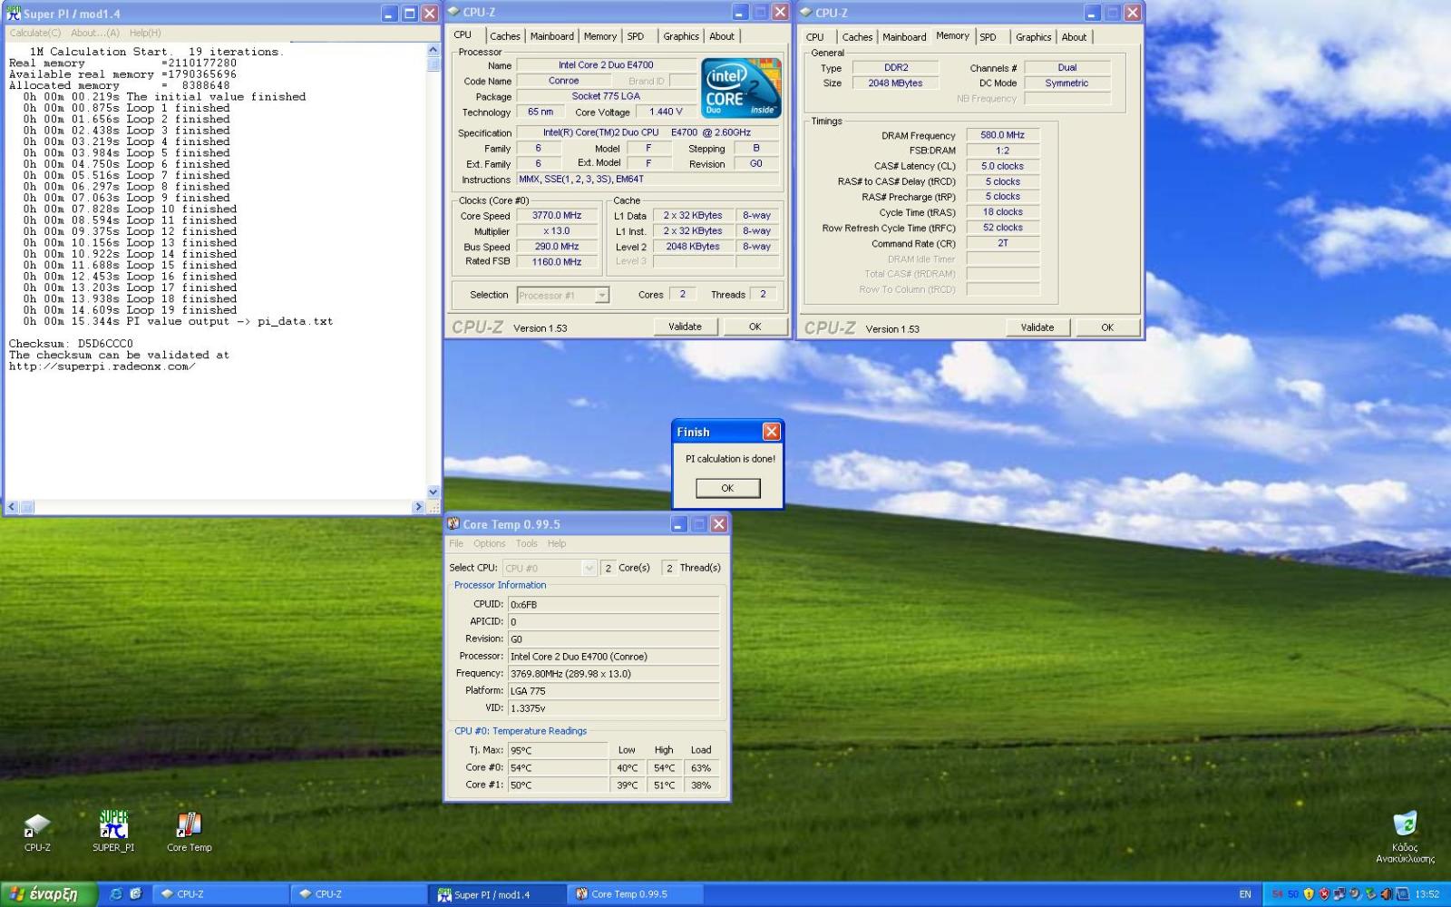The height and width of the screenshot is (907, 1451).
Task: Switch to Mainboard tab in left CPU-Z window
Action: coord(552,36)
